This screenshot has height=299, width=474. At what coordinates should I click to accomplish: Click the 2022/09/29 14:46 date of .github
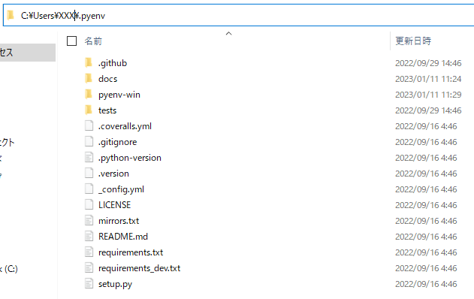click(428, 63)
